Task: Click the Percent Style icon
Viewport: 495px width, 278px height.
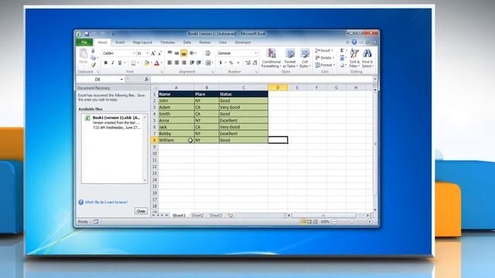Action: (230, 63)
